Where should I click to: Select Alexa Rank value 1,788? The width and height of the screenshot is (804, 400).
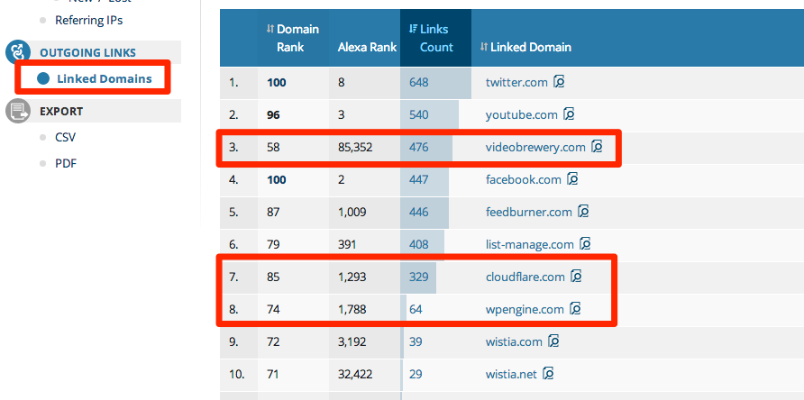pyautogui.click(x=352, y=309)
